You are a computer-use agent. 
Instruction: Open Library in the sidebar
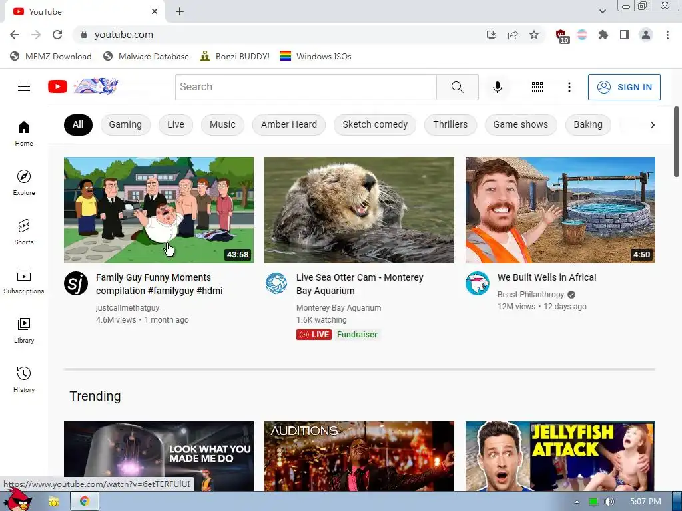(24, 330)
